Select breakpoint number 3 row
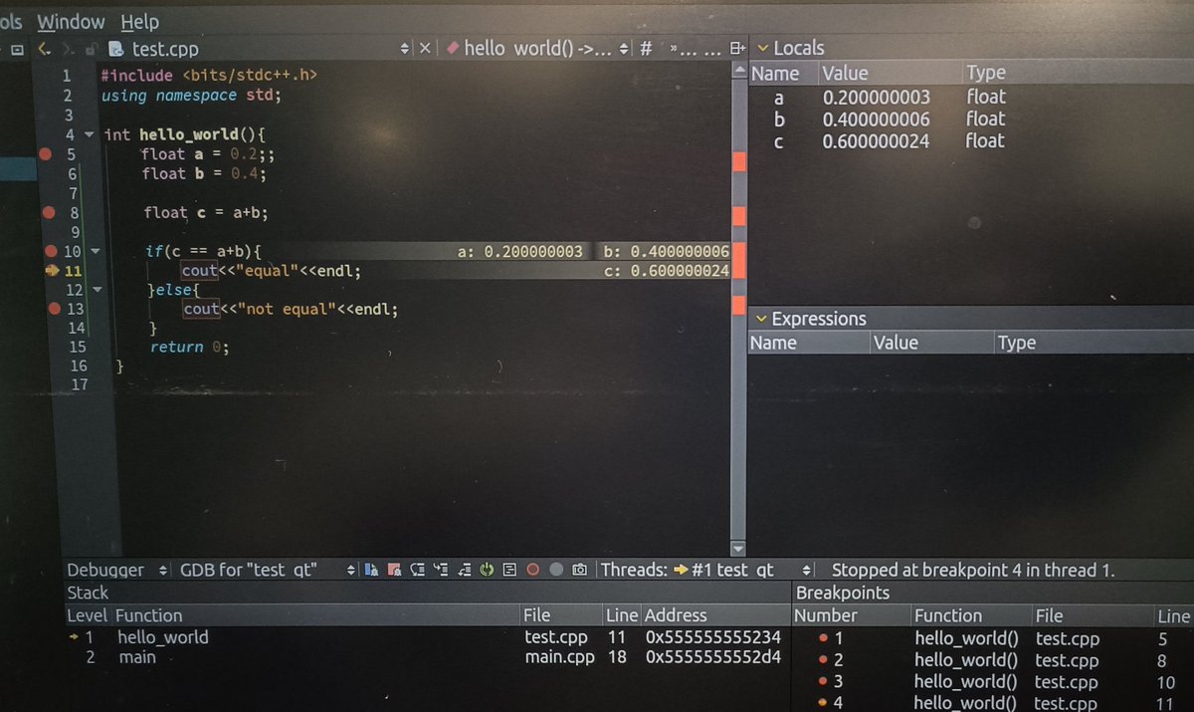The height and width of the screenshot is (712, 1194). click(993, 682)
